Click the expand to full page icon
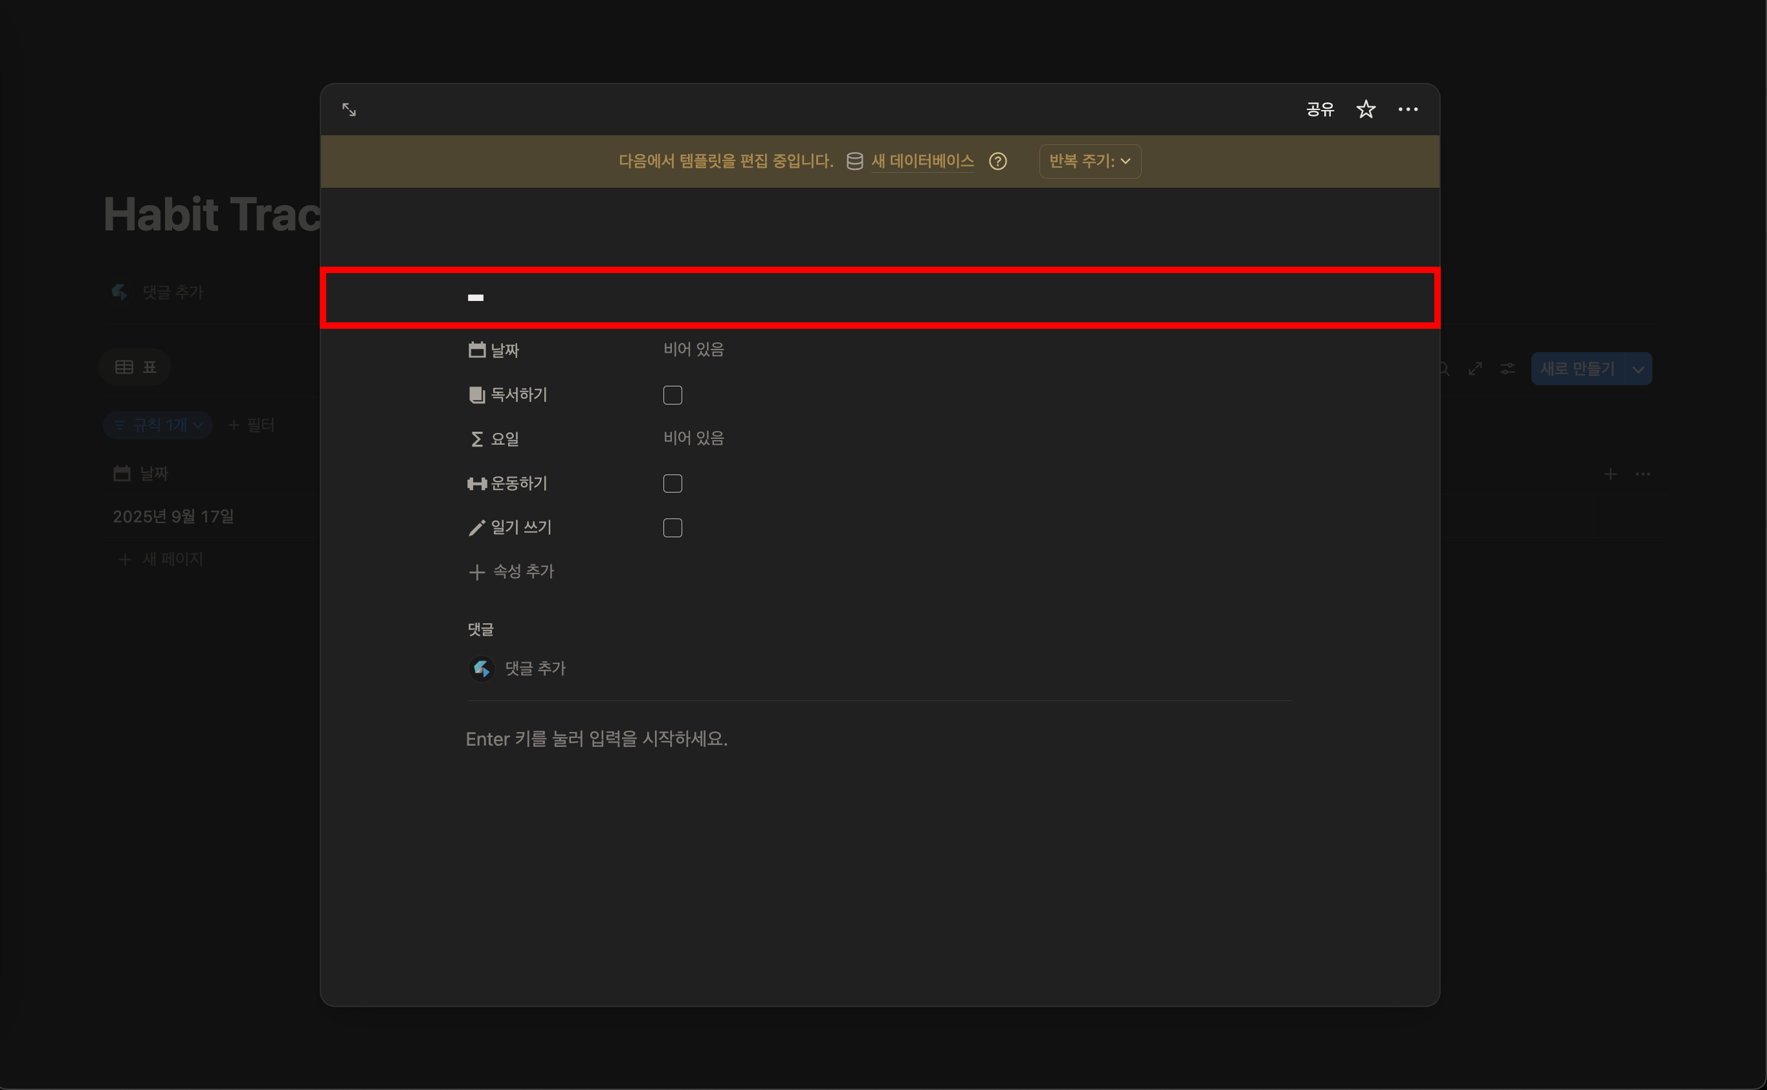The width and height of the screenshot is (1767, 1090). pos(349,109)
